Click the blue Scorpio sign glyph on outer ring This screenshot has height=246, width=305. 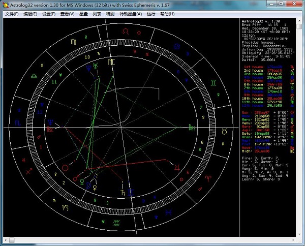pos(17,123)
